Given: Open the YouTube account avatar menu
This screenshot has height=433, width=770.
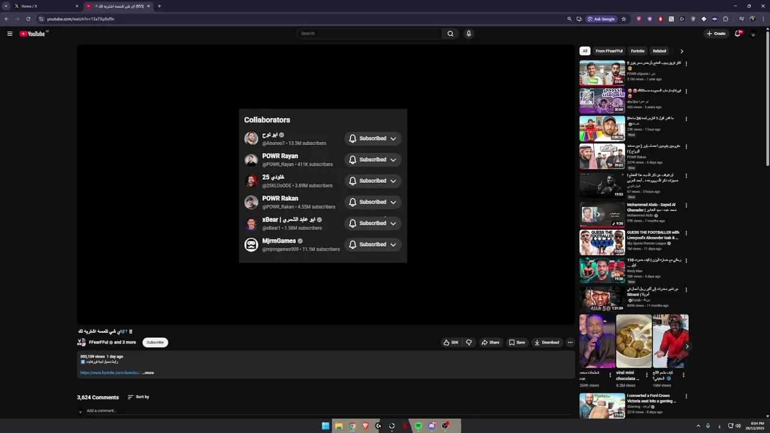Looking at the screenshot, I should click(753, 34).
